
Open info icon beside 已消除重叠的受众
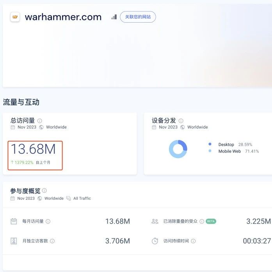tap(202, 221)
